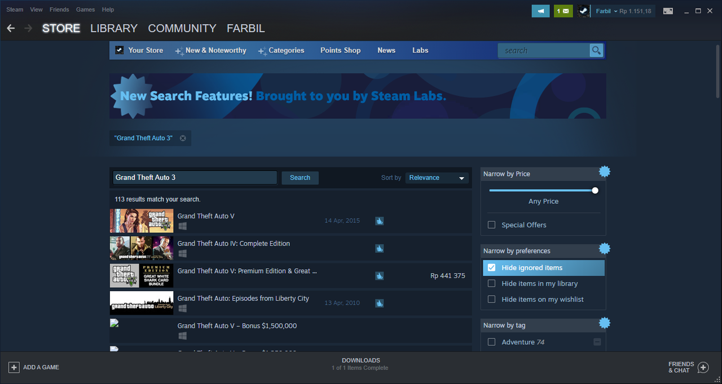Click the Your Store icon
Viewport: 722px width, 384px height.
pyautogui.click(x=119, y=50)
